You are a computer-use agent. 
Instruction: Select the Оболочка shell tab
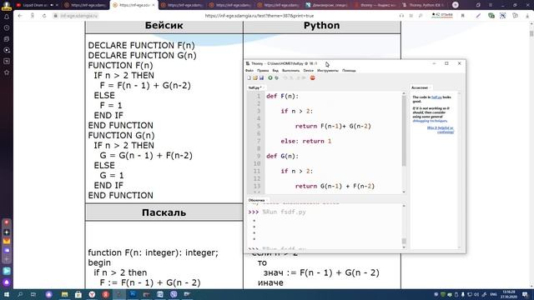257,200
